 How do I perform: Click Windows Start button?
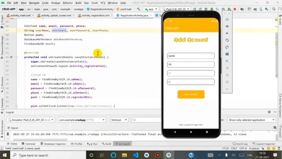coord(5,155)
